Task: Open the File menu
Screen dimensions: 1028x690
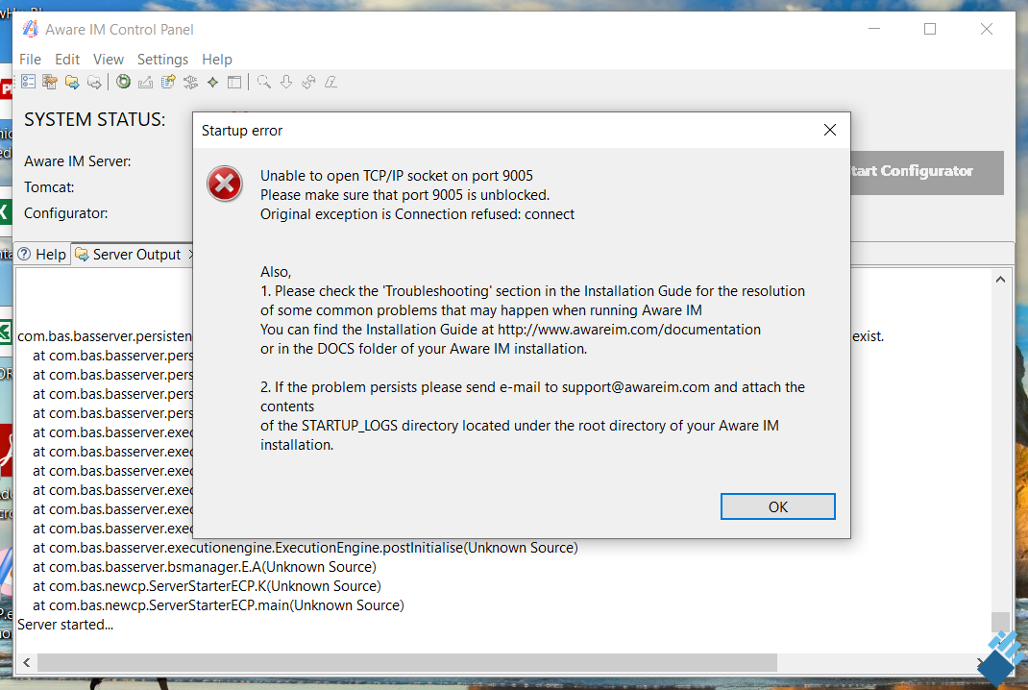Action: point(30,59)
